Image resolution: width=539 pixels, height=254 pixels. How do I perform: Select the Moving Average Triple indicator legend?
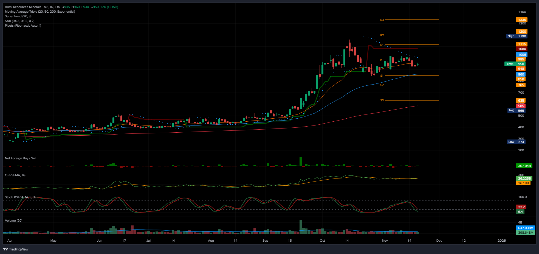(x=40, y=12)
